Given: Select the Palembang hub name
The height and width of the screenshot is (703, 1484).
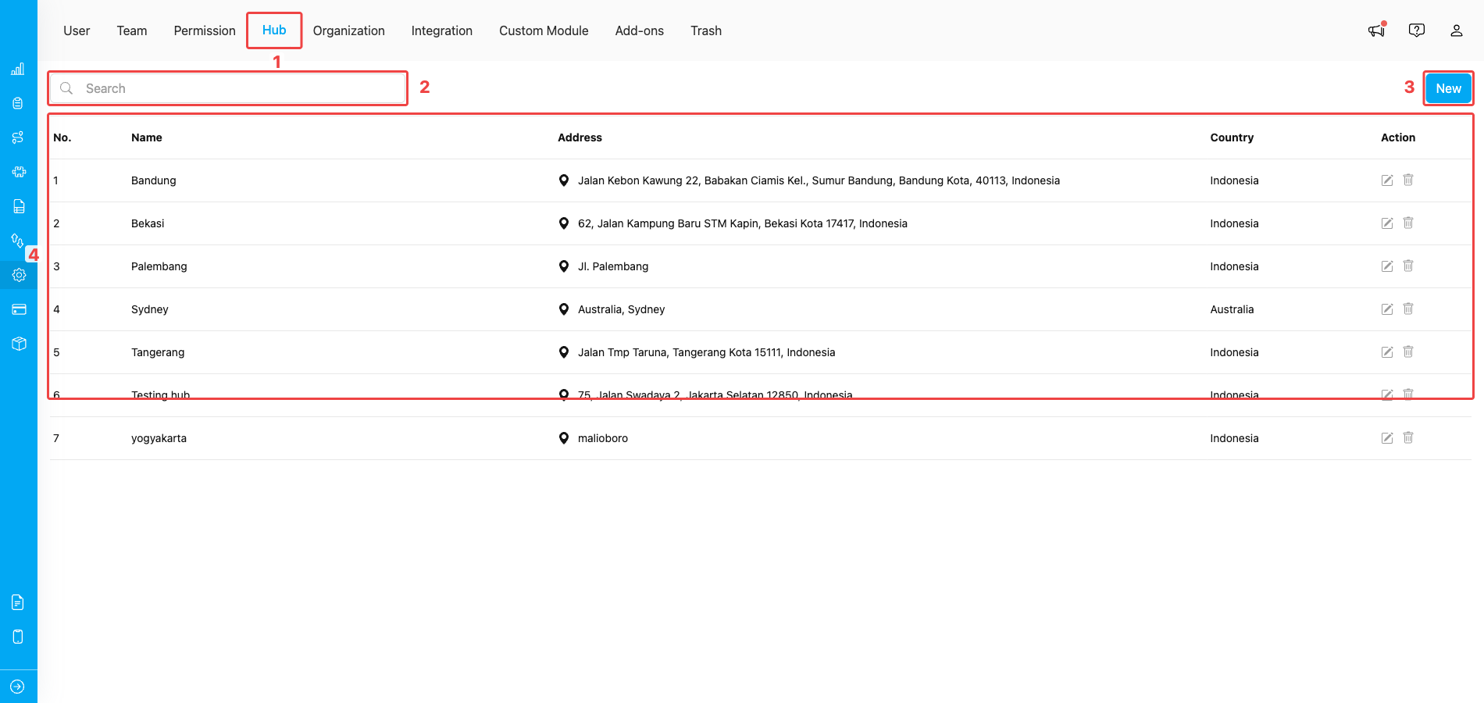Looking at the screenshot, I should 159,266.
